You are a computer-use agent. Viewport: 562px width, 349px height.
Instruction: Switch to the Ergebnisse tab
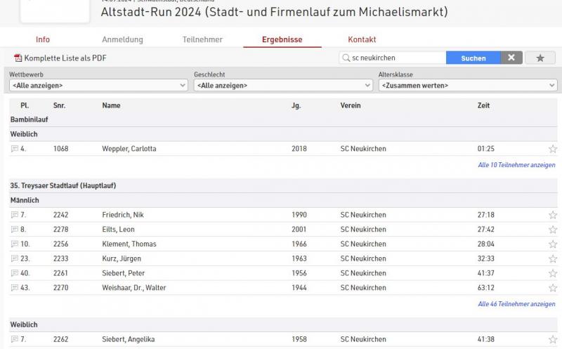click(282, 39)
